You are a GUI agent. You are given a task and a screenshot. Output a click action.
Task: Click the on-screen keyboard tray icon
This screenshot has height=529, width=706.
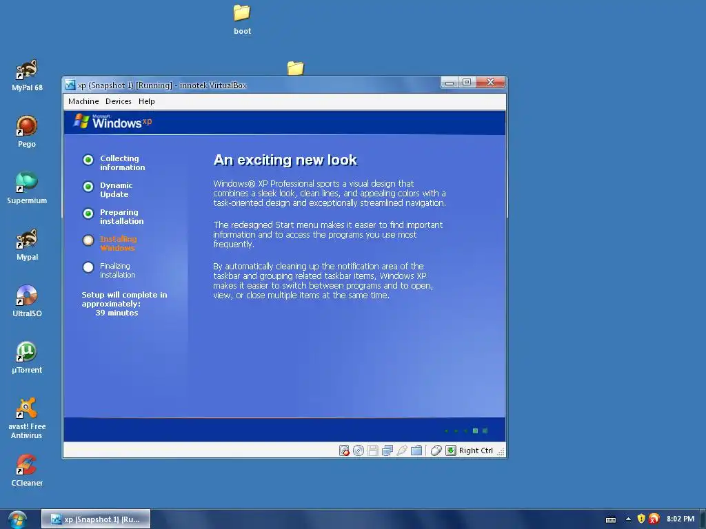[x=611, y=519]
